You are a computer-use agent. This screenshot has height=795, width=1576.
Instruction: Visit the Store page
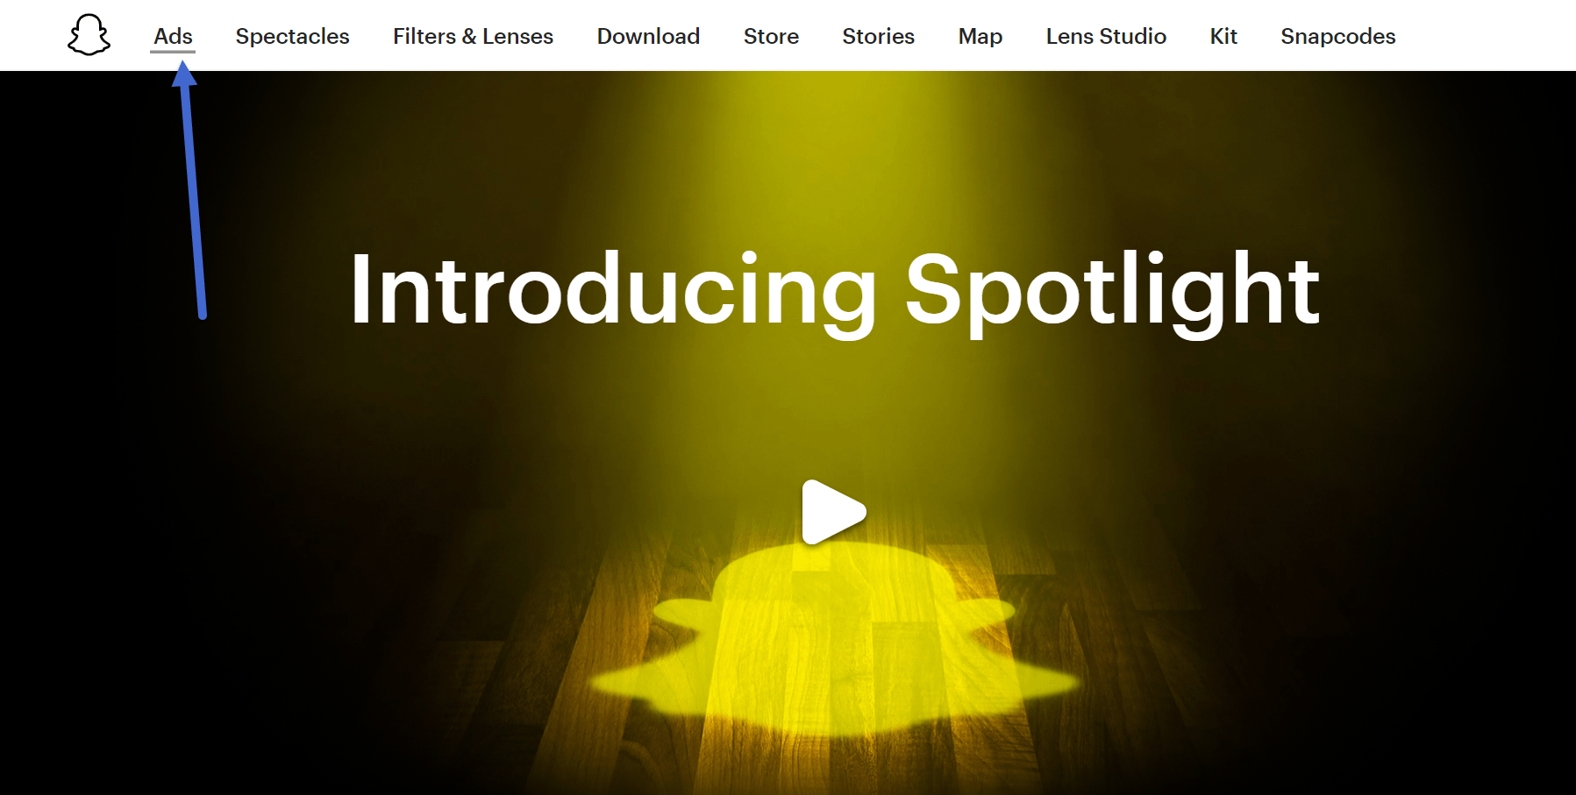(x=771, y=36)
